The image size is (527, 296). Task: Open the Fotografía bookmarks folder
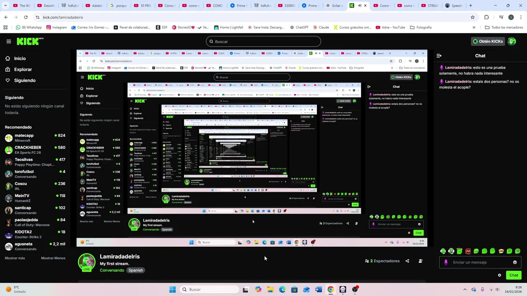tap(421, 28)
